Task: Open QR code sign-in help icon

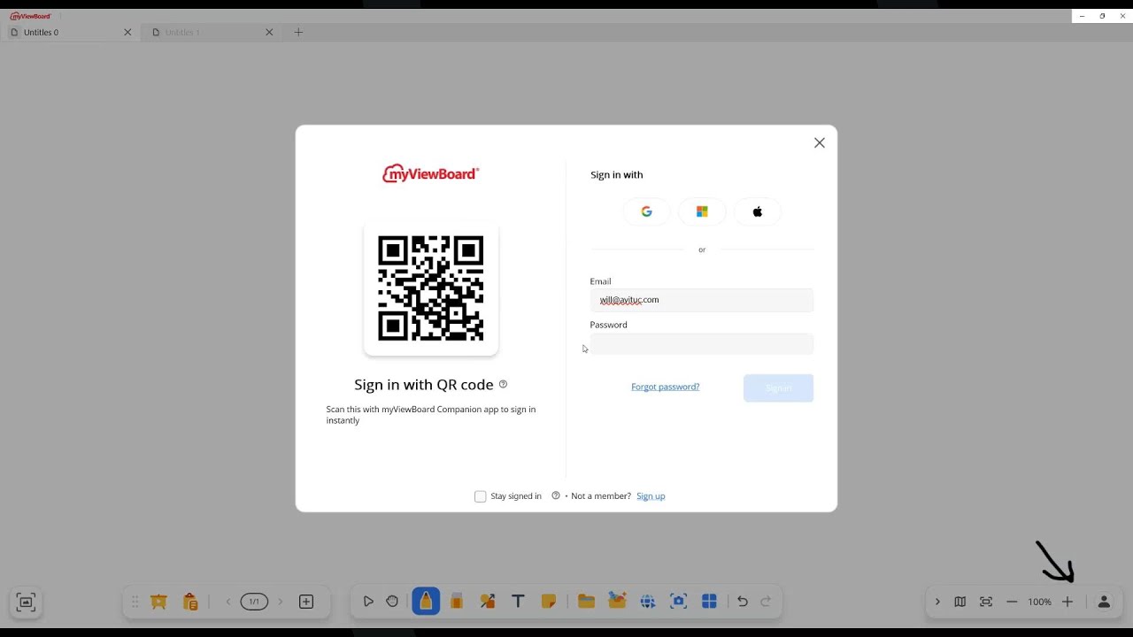Action: click(x=503, y=384)
